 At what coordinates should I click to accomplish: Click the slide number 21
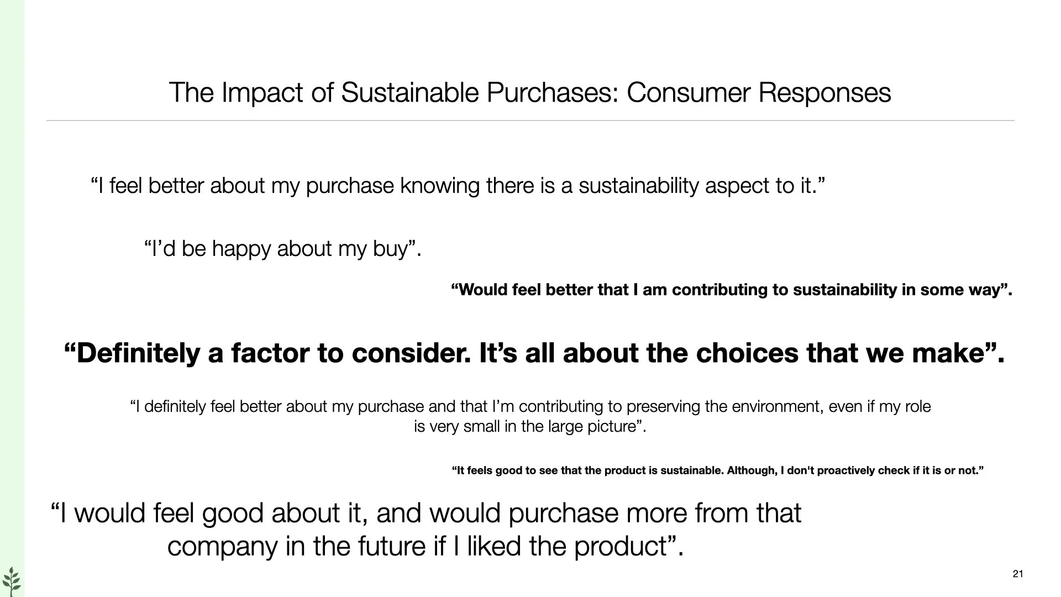1018,574
